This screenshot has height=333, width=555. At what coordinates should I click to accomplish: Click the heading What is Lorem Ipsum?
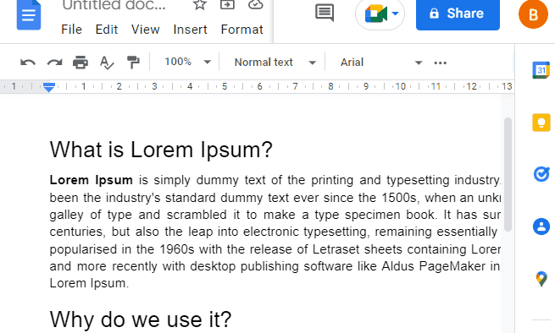coord(161,150)
